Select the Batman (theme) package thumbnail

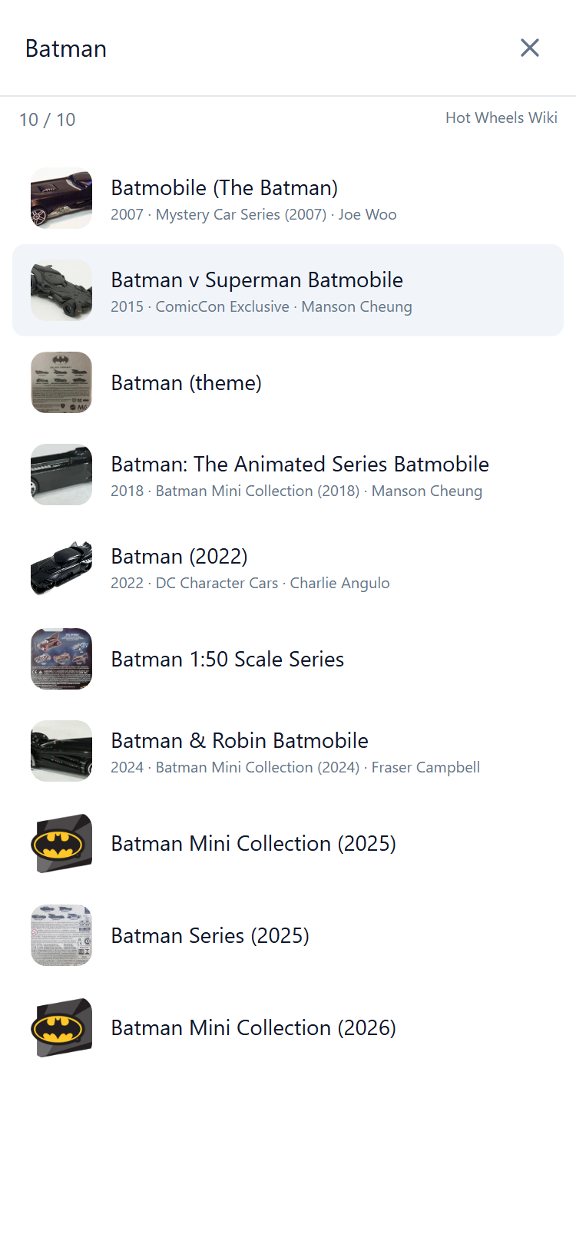[61, 382]
